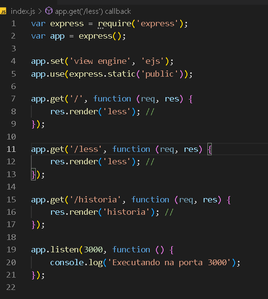Click app.listen on line 19
Screen dimensions: 268x299
coord(55,250)
